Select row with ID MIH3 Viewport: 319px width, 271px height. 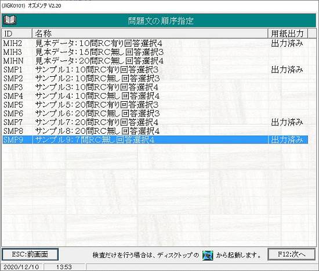[155, 52]
